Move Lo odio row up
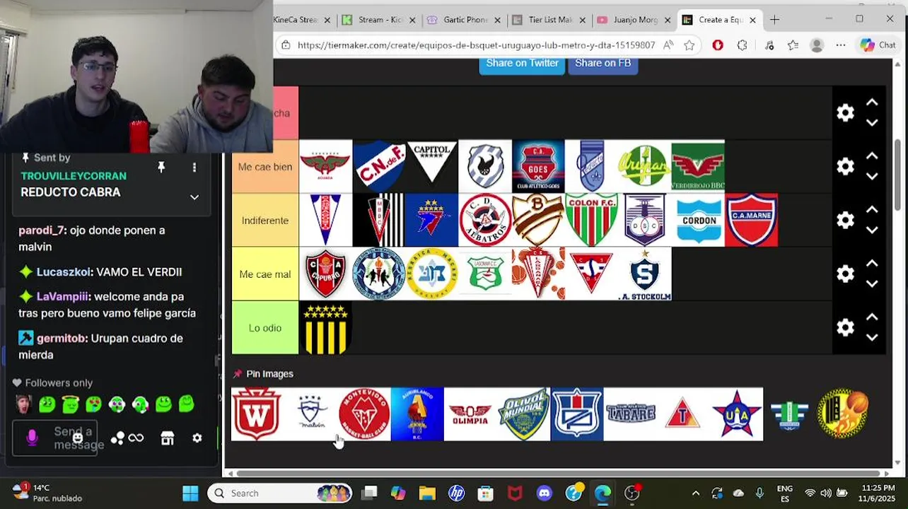Image resolution: width=908 pixels, height=509 pixels. pyautogui.click(x=872, y=318)
